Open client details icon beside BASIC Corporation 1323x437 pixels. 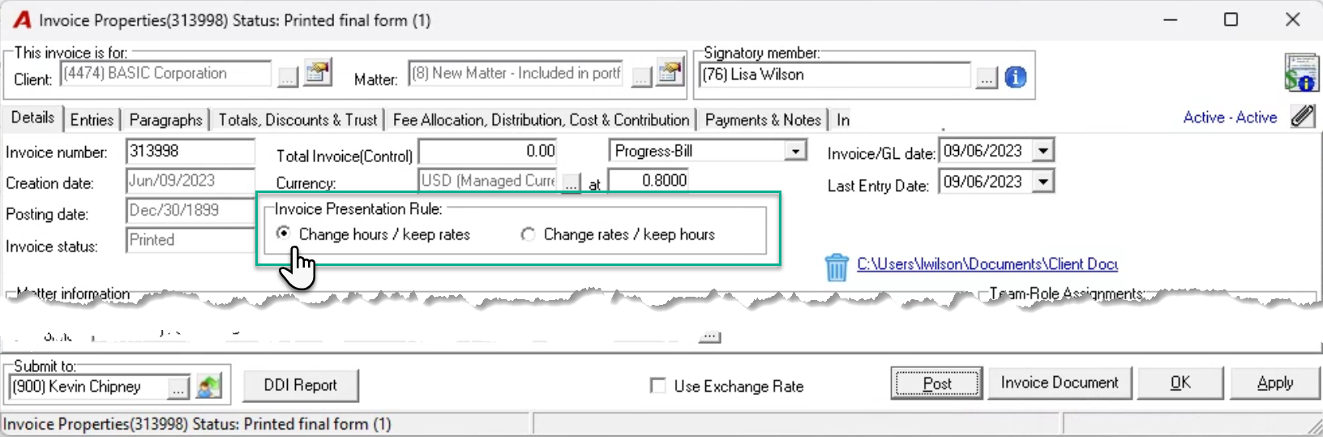(318, 73)
